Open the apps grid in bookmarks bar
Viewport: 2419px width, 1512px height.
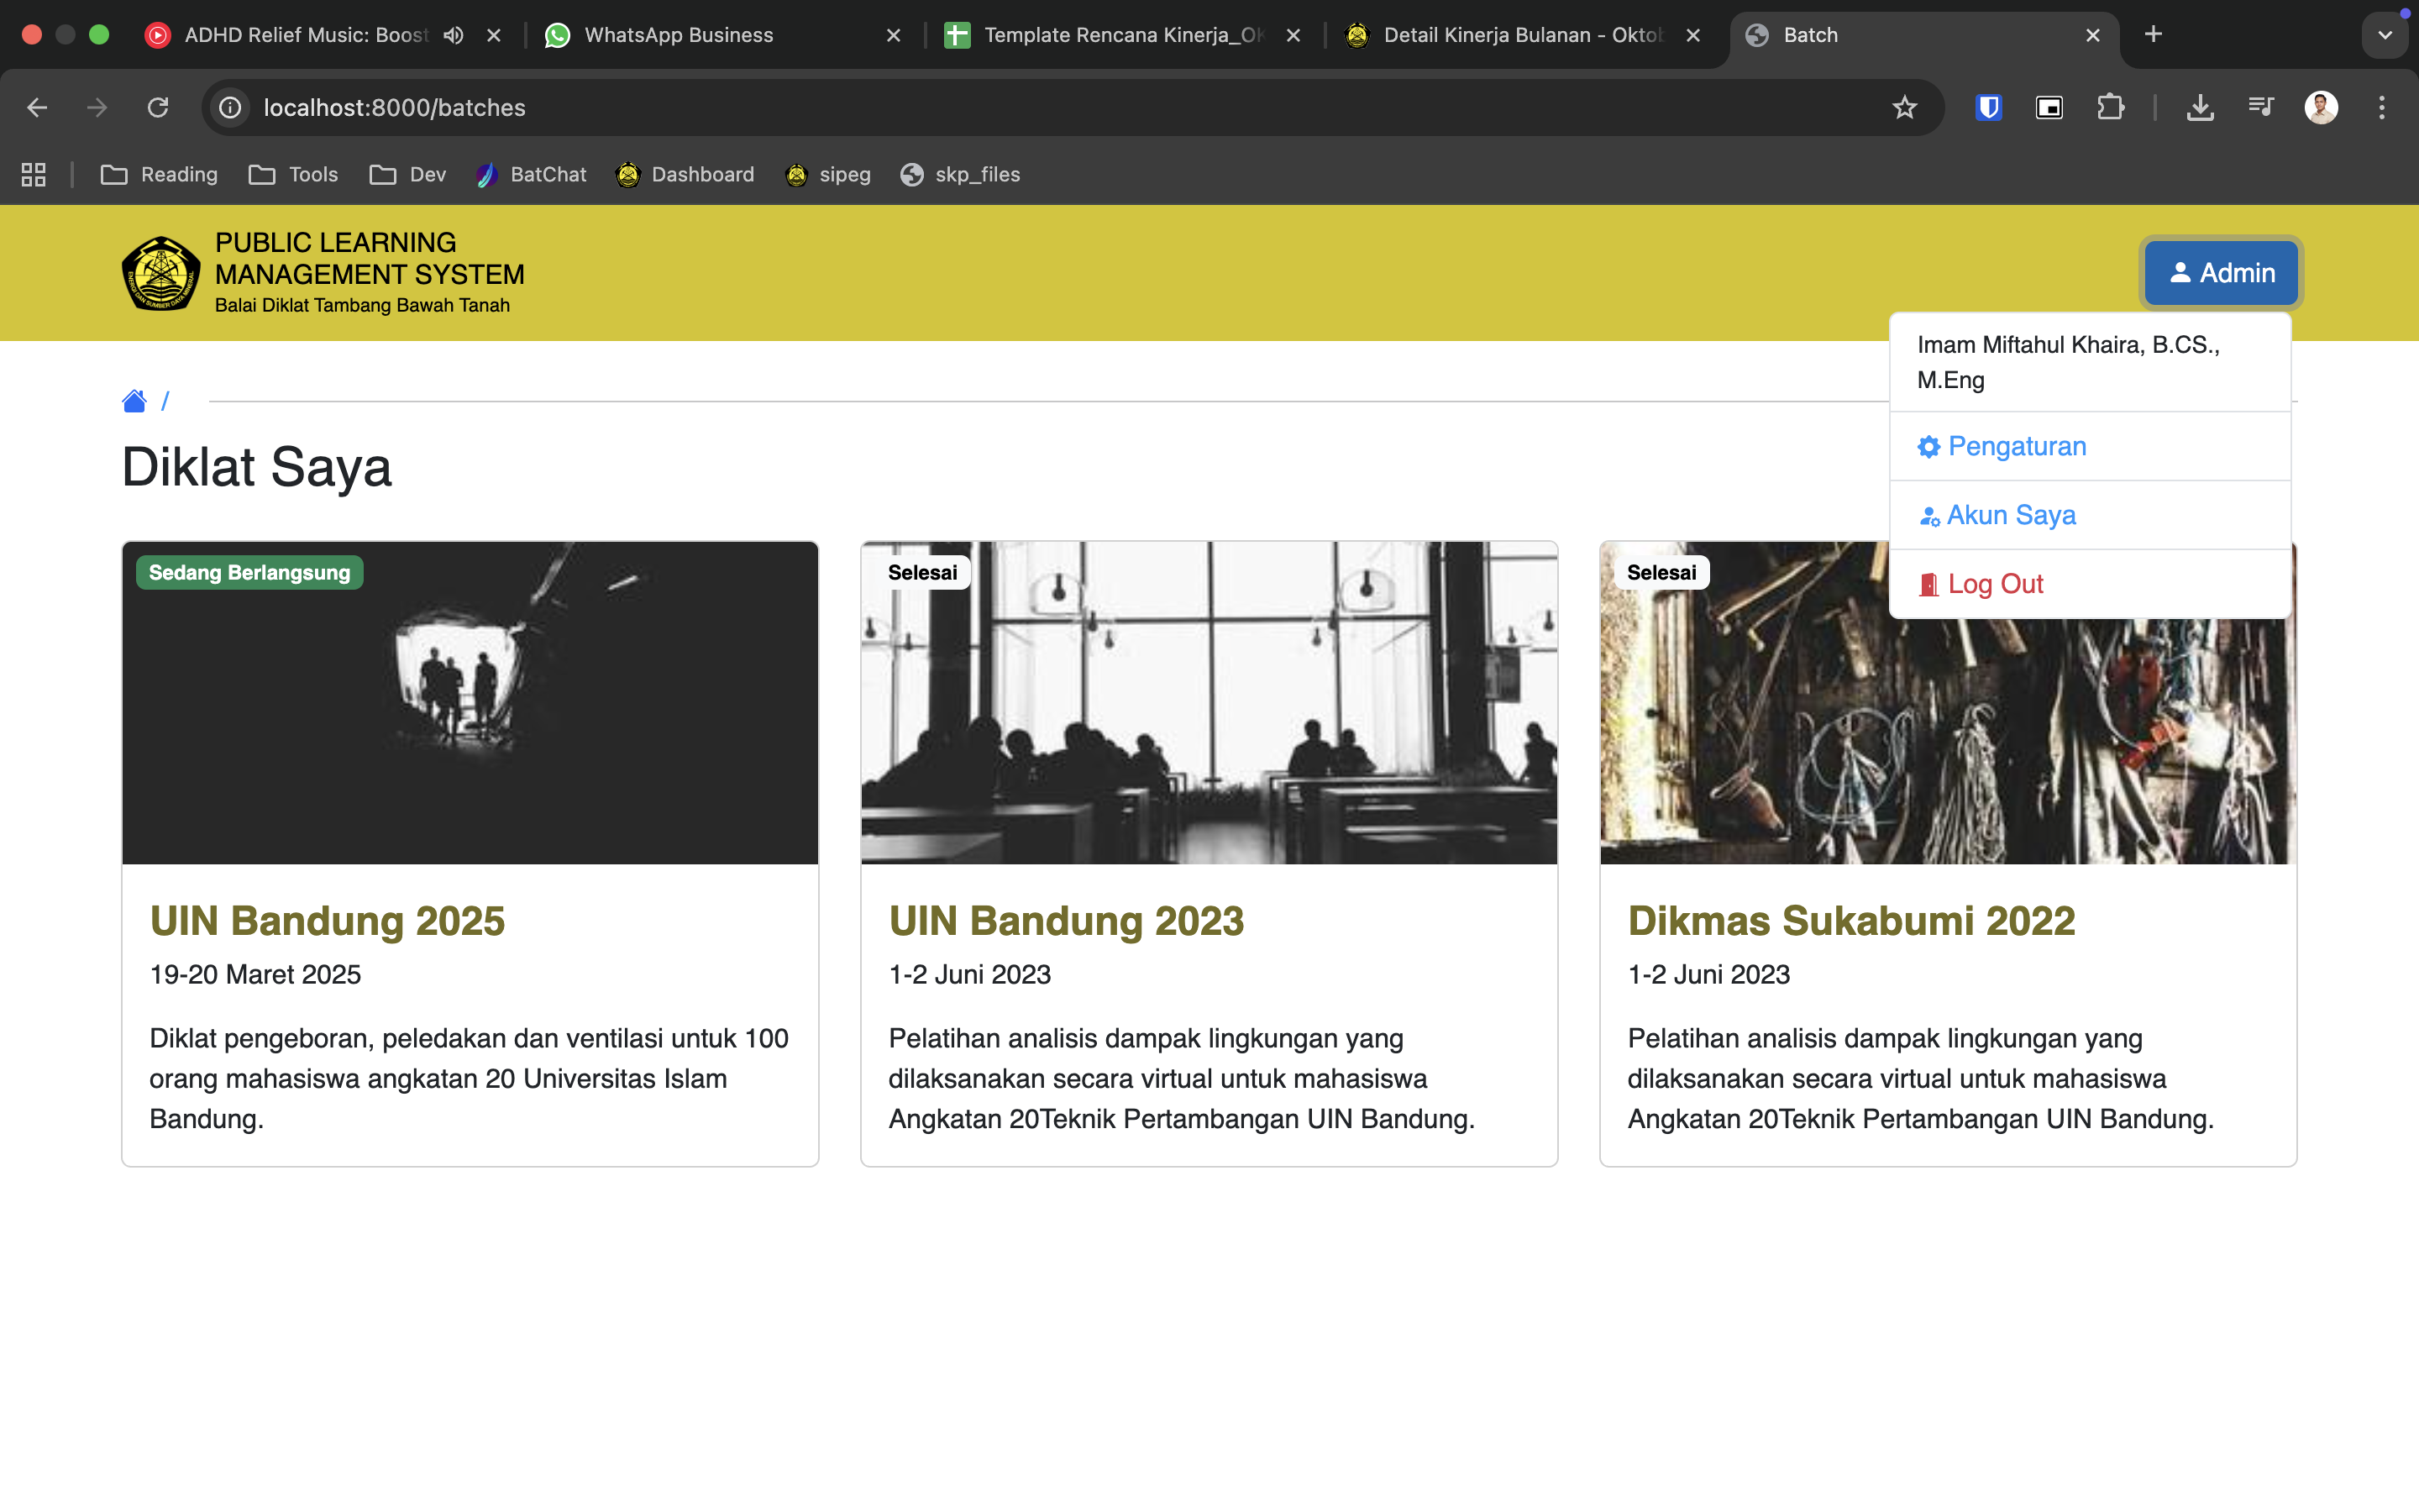click(34, 175)
